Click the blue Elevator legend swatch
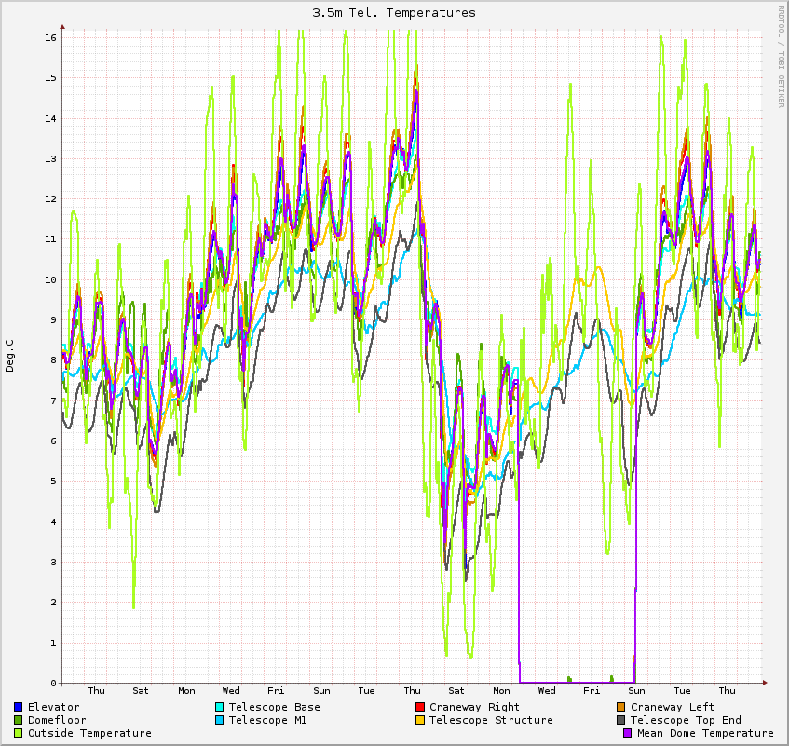Screen dimensions: 789x746 pyautogui.click(x=18, y=707)
